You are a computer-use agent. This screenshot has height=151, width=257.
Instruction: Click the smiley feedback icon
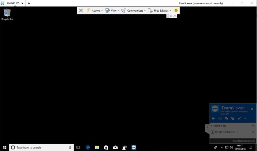coord(176,10)
